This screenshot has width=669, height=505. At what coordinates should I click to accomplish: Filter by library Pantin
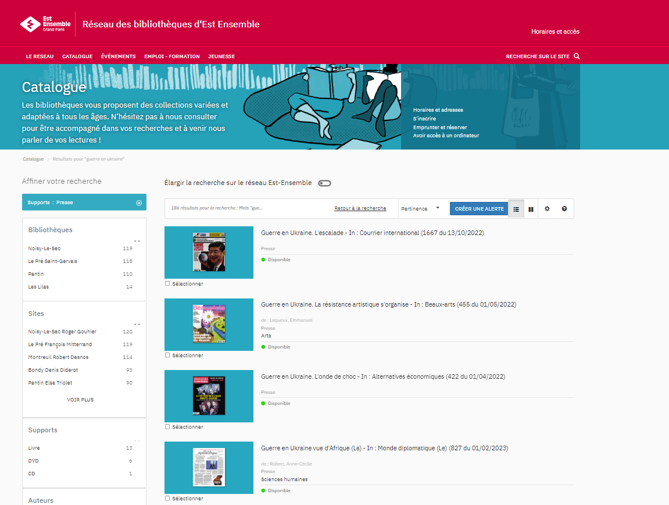(x=36, y=274)
